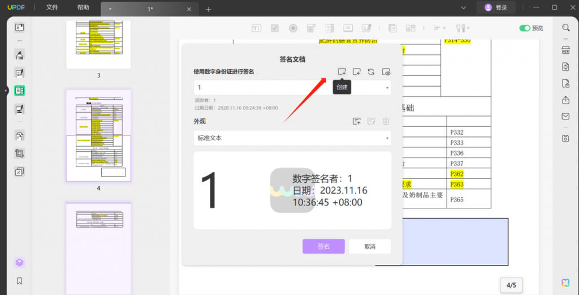Refresh the digital ID list
This screenshot has height=295, width=579.
point(371,72)
